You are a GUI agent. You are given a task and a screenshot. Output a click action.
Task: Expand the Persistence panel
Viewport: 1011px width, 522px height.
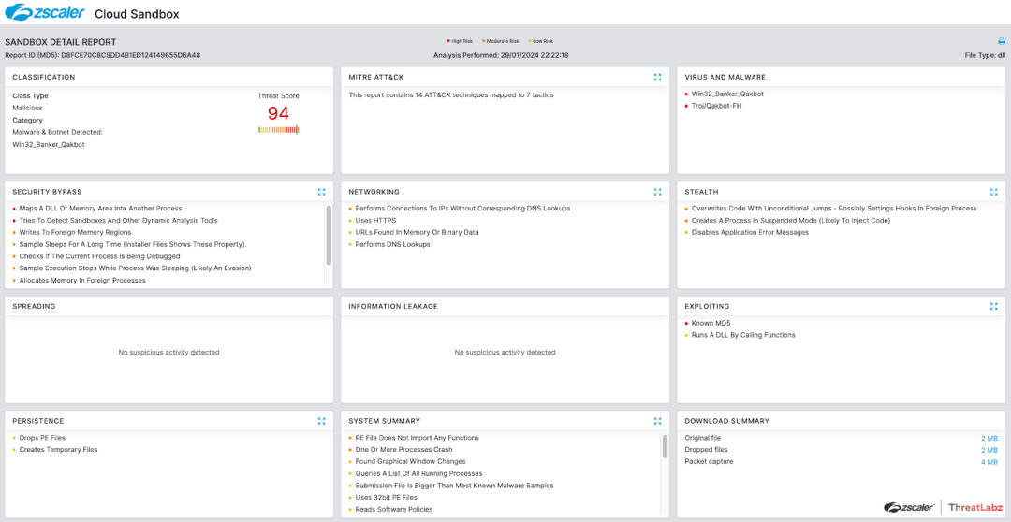tap(321, 421)
